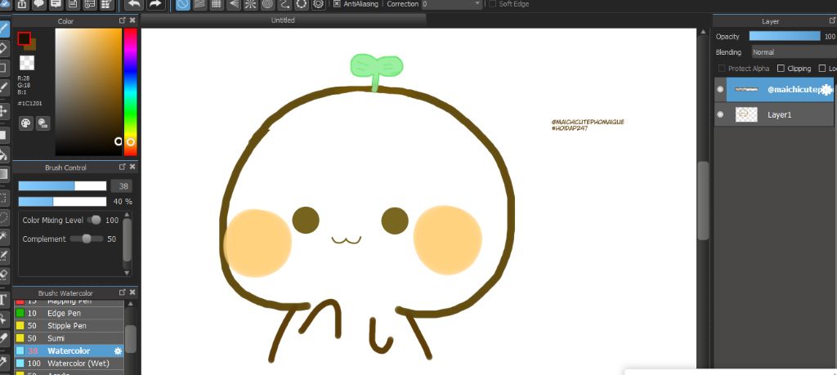
Task: Select the Watercolor brush row
Action: 69,351
